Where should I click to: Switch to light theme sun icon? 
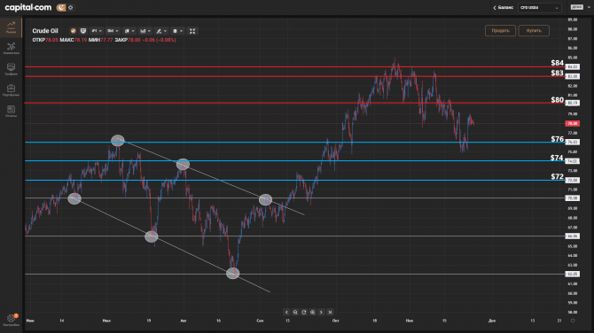71,8
